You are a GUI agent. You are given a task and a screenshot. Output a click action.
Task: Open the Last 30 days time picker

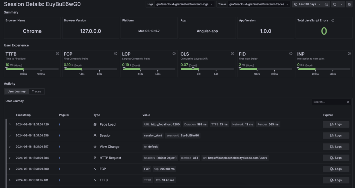click(308, 4)
